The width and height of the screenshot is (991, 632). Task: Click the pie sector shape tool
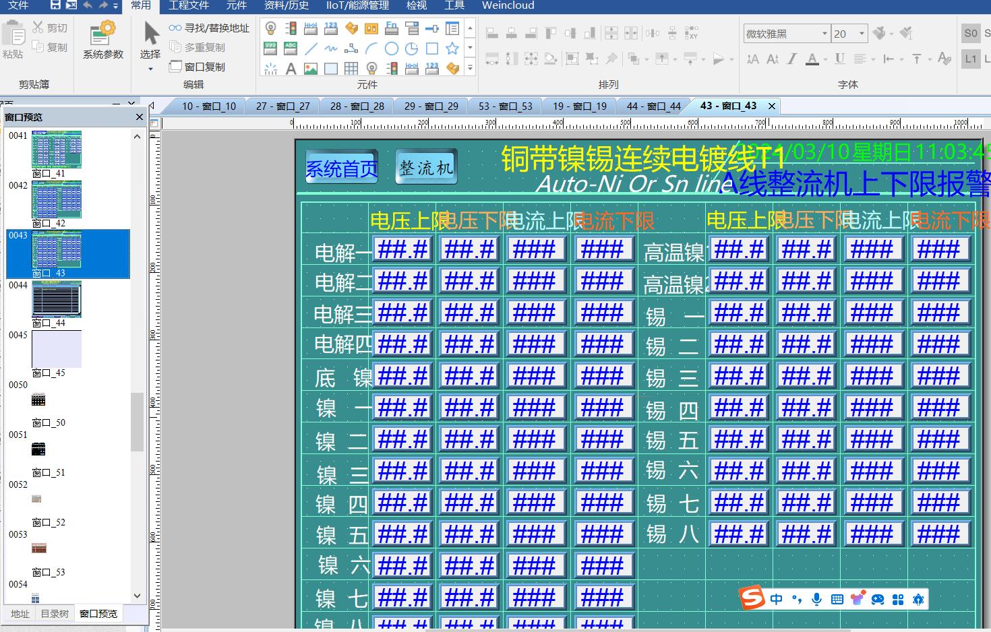click(412, 49)
